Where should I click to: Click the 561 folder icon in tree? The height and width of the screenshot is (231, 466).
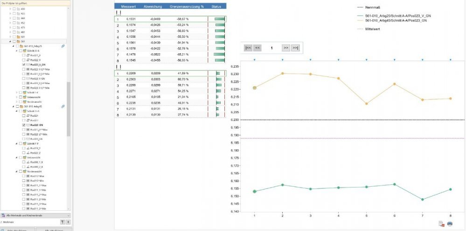click(18, 42)
